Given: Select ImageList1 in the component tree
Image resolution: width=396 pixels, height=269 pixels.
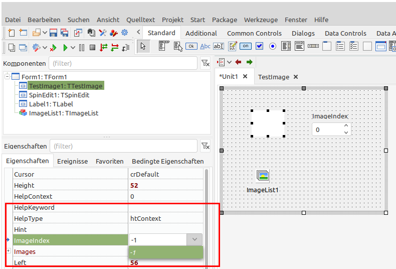Looking at the screenshot, I should pyautogui.click(x=63, y=113).
